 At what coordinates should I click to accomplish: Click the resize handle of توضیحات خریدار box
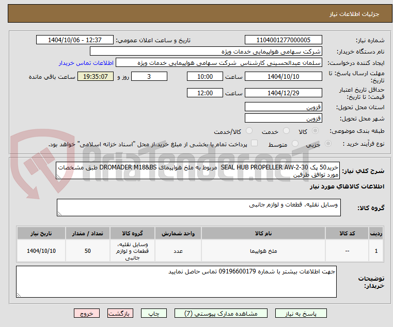19,295
